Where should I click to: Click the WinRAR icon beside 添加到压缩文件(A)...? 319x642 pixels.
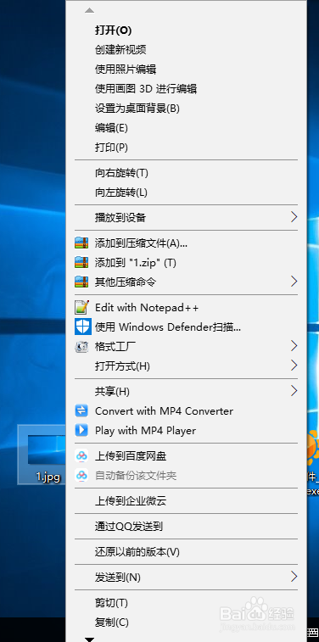(x=81, y=243)
